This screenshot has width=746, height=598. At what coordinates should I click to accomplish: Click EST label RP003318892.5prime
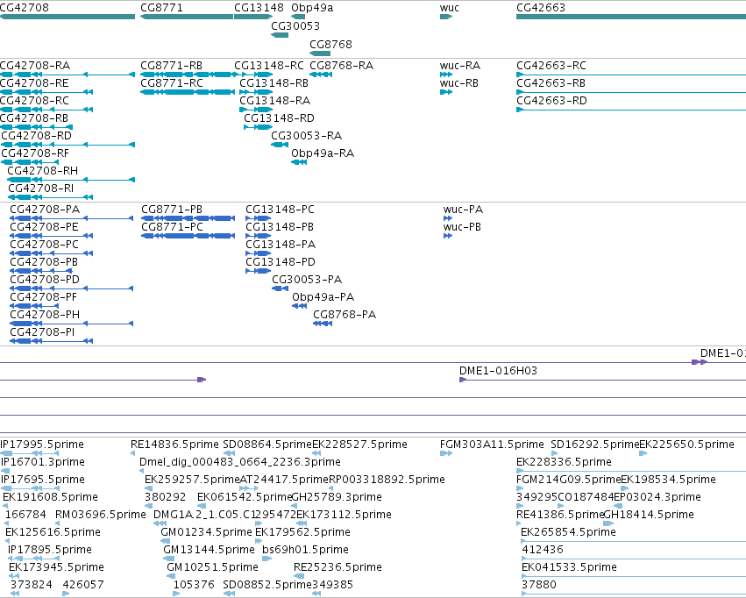387,479
